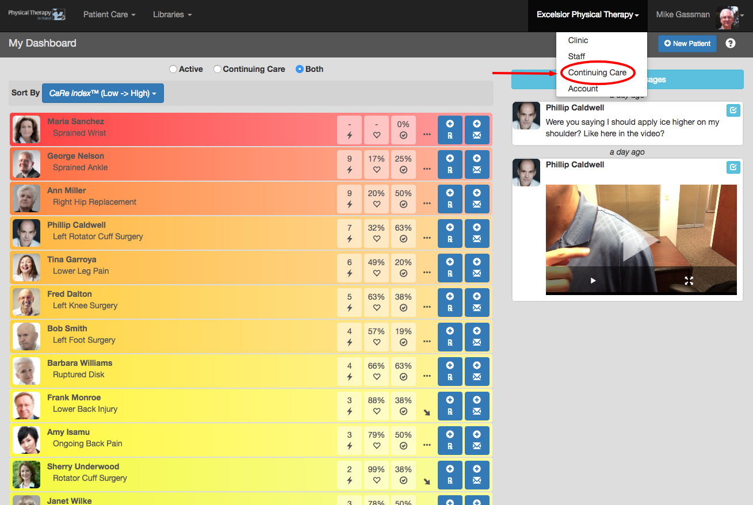Send message to Maria Sanchez
The image size is (753, 505).
(477, 129)
